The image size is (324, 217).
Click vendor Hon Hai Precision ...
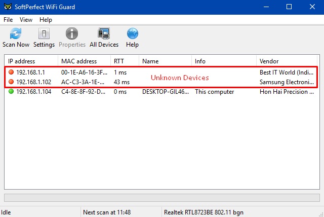click(287, 92)
